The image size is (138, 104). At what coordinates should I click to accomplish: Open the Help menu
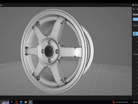(x=1, y=5)
